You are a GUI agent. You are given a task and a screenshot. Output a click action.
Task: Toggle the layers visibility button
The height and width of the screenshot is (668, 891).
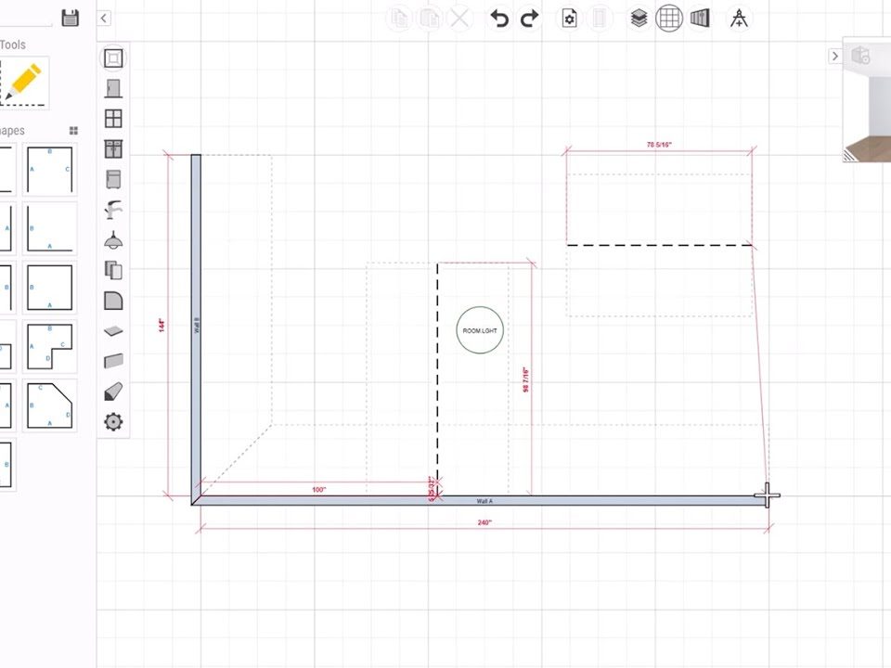coord(639,19)
